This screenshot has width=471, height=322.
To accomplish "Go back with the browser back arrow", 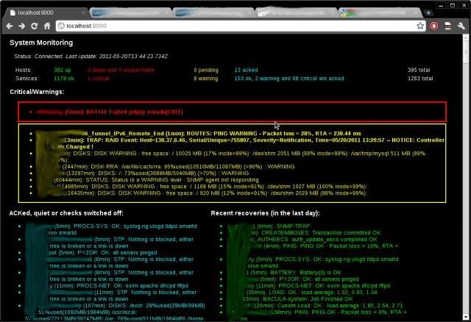I will click(x=10, y=26).
